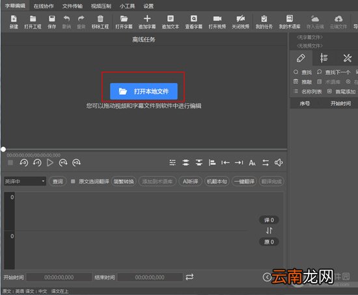Click the jump-to-end arrow icon
The width and height of the screenshot is (358, 295).
click(239, 162)
